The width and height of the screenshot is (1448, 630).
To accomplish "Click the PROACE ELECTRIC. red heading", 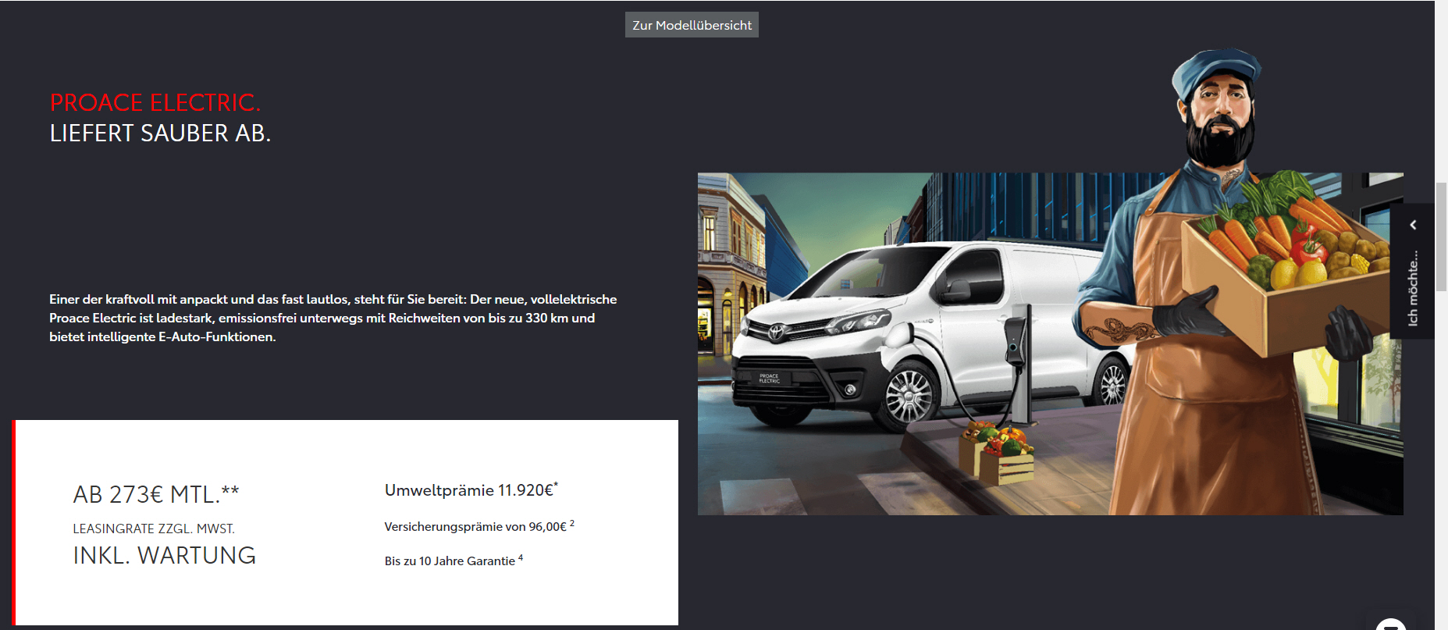I will [x=155, y=102].
